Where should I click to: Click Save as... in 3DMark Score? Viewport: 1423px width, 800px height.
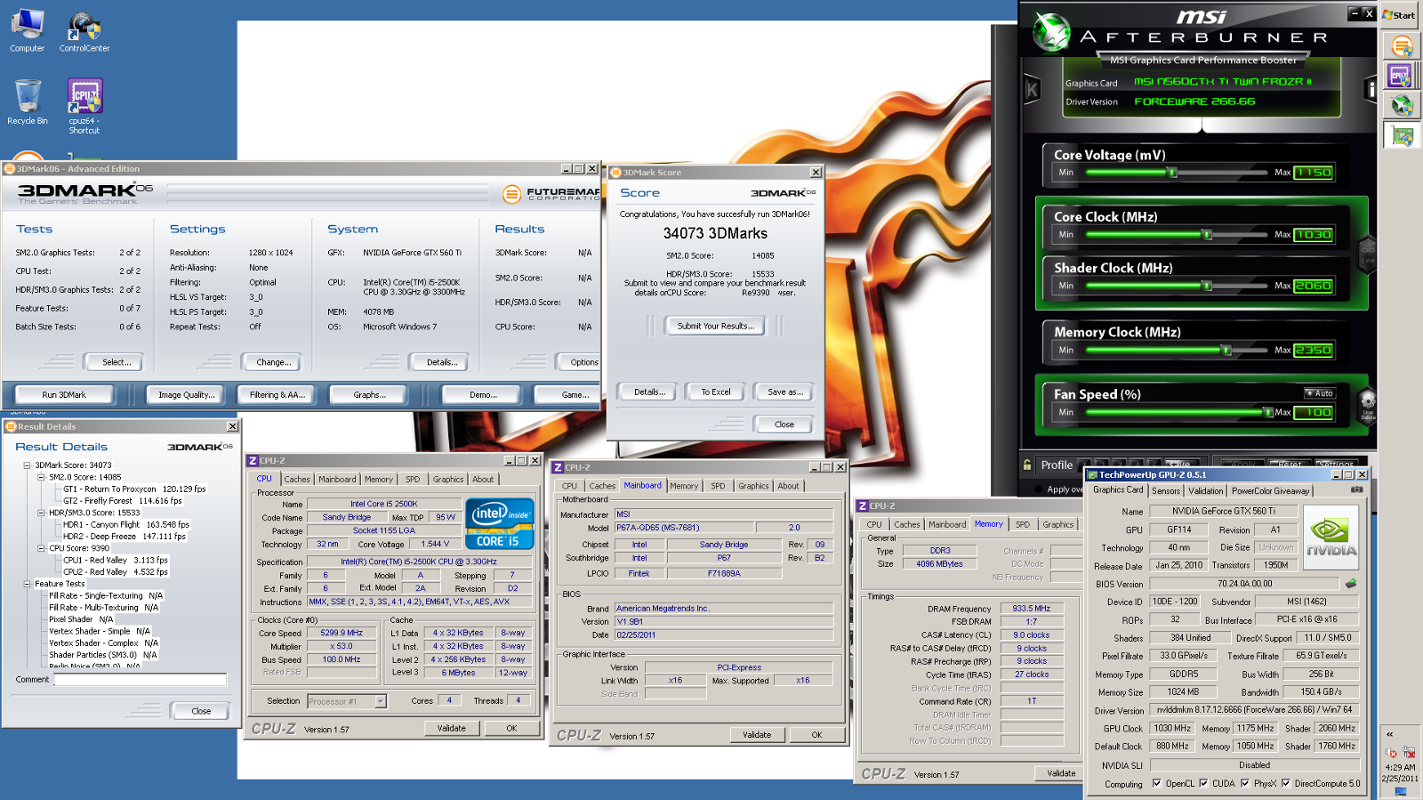pyautogui.click(x=784, y=392)
